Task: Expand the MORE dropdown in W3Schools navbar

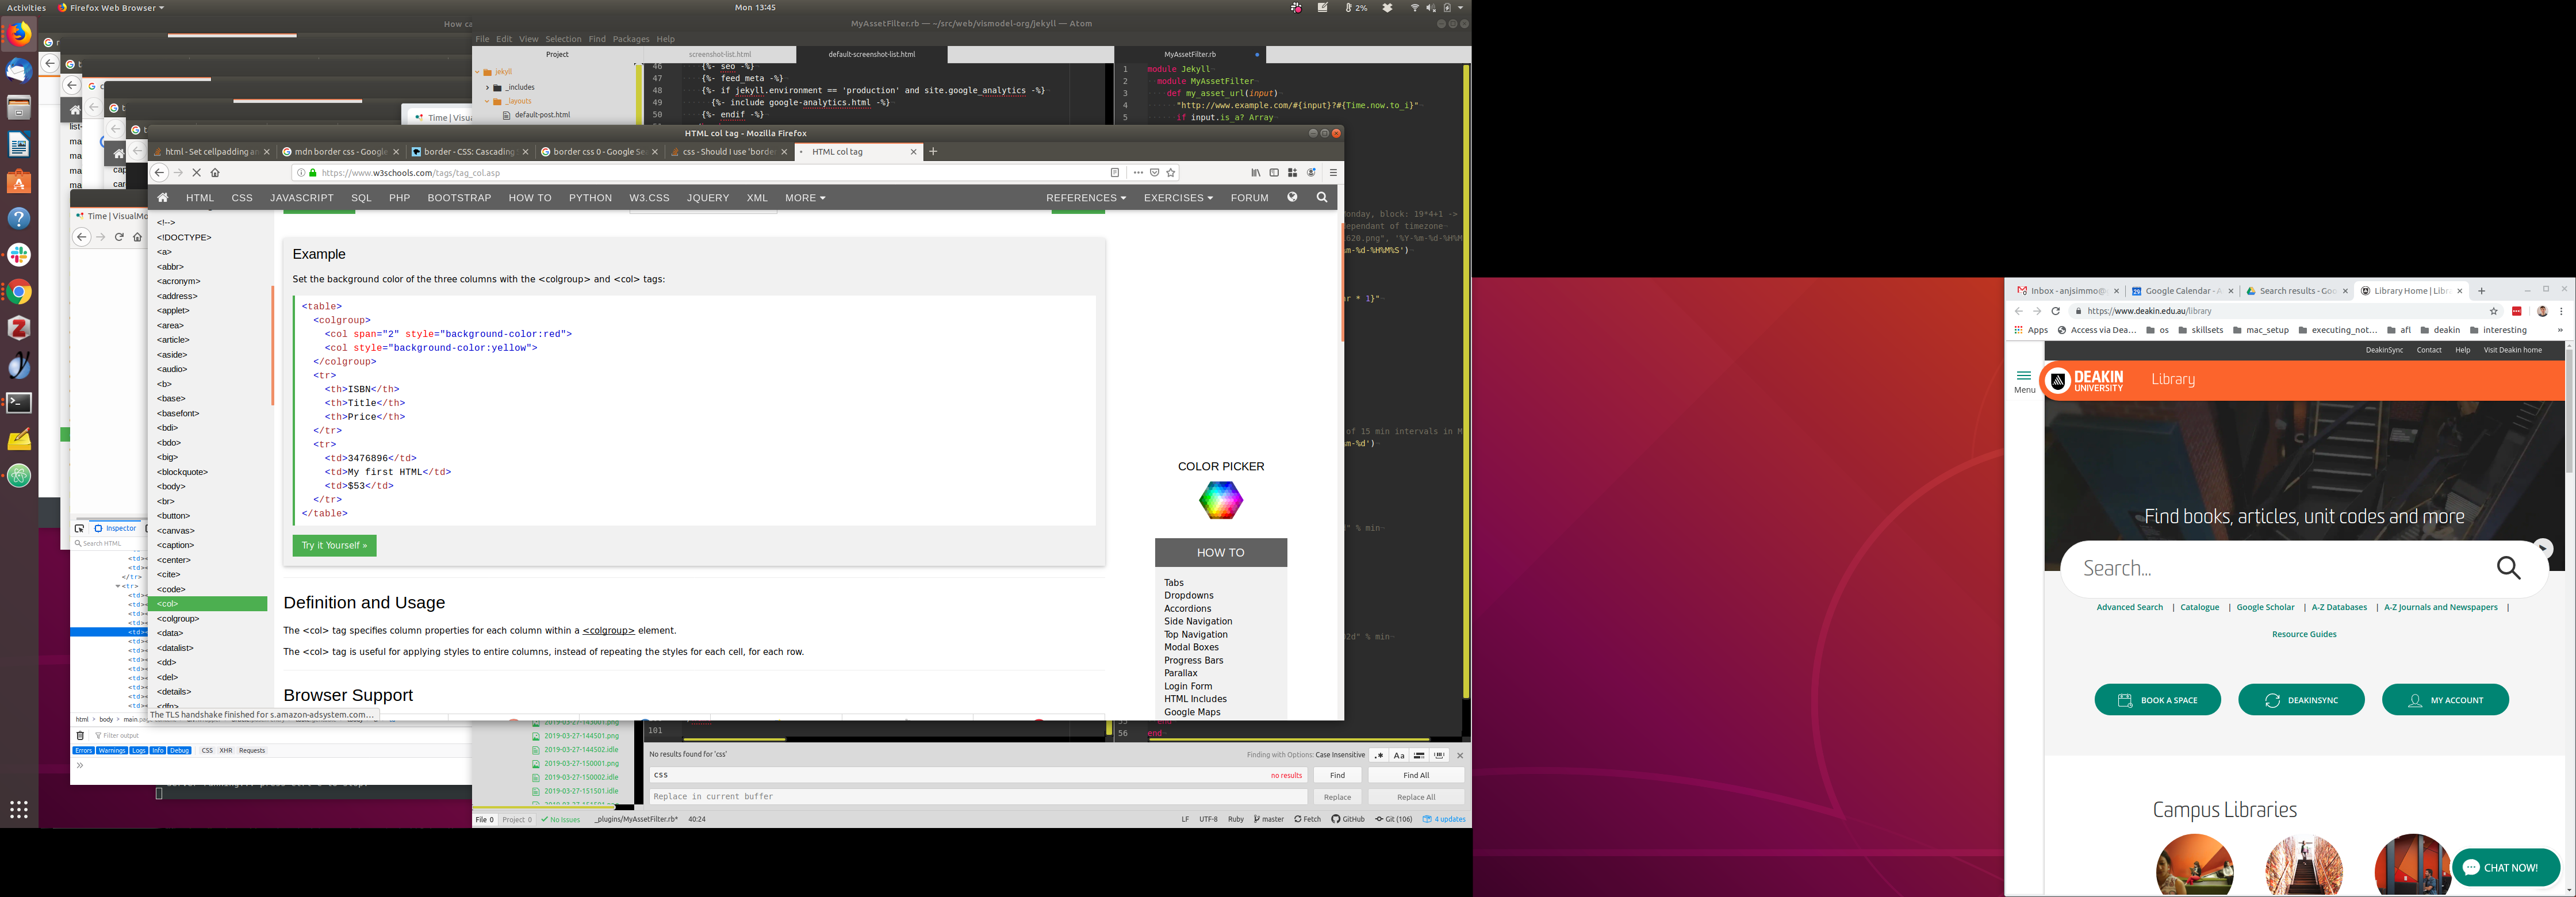Action: [x=805, y=198]
